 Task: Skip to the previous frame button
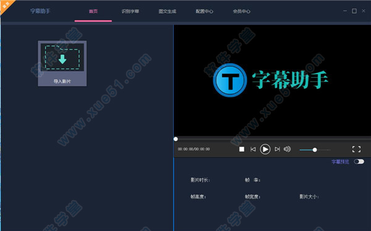pyautogui.click(x=253, y=149)
